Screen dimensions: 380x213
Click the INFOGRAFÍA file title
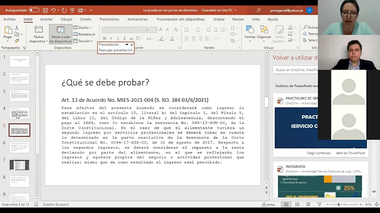click(295, 167)
